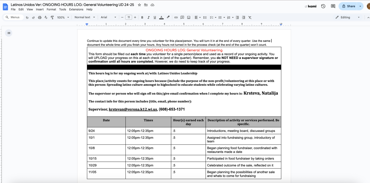The width and height of the screenshot is (370, 183).
Task: Open the comments history panel
Action: pos(333,6)
